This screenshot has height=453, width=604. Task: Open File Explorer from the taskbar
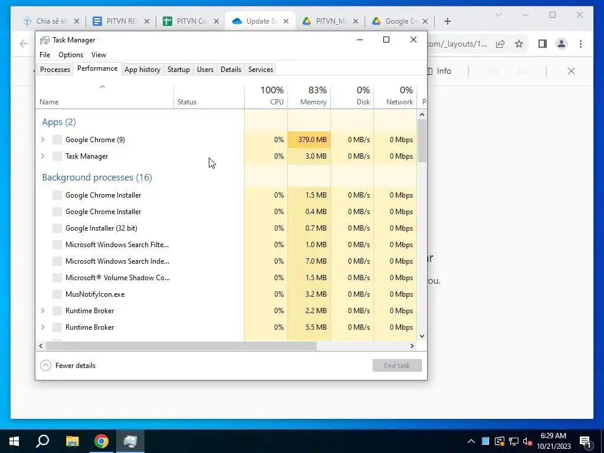click(x=72, y=441)
